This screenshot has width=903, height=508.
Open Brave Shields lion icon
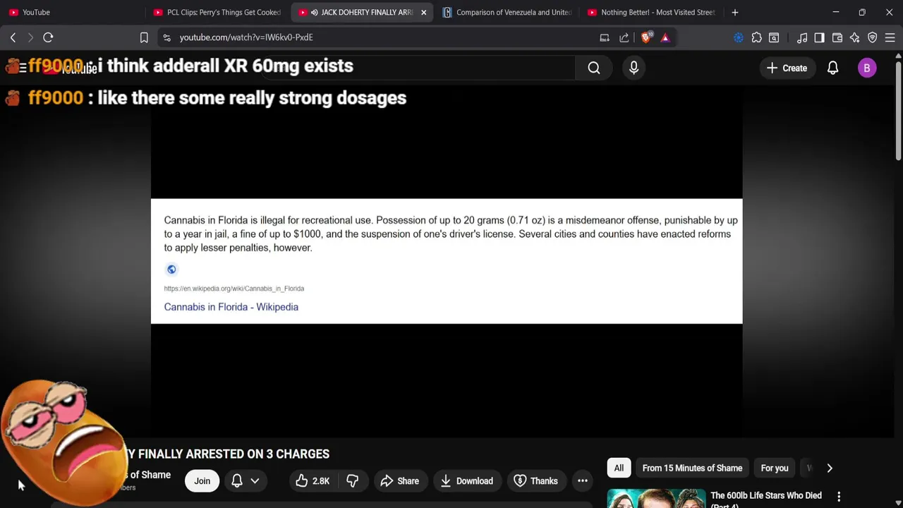646,37
